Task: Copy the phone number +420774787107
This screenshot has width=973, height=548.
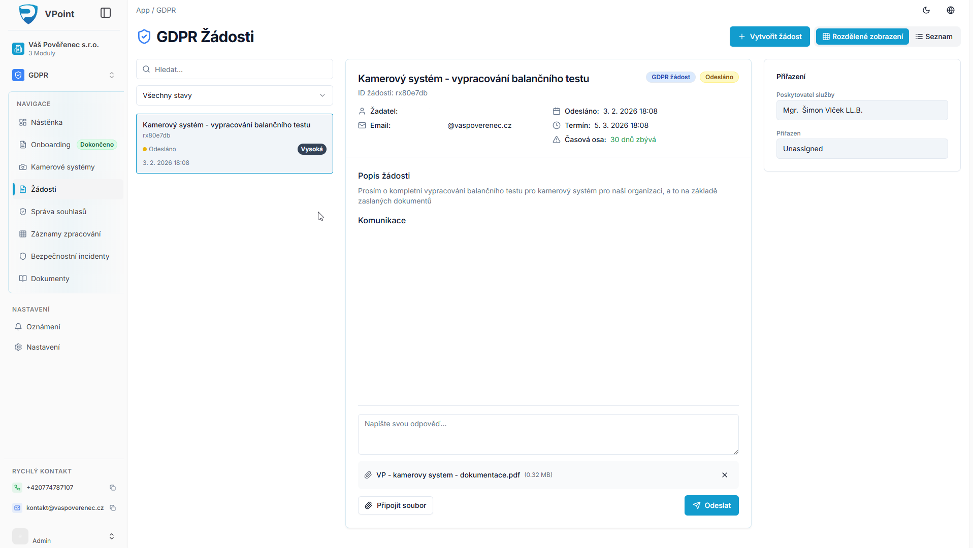Action: pos(113,488)
